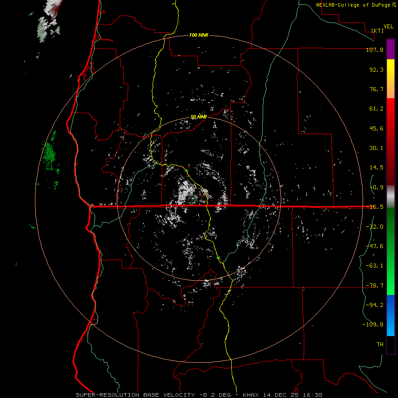Click the "30.1" velocity scale value
This screenshot has height=398, width=398.
pos(376,148)
